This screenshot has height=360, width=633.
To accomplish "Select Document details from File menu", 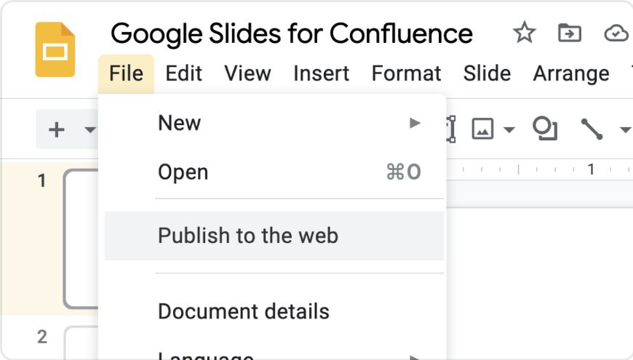I will (243, 311).
